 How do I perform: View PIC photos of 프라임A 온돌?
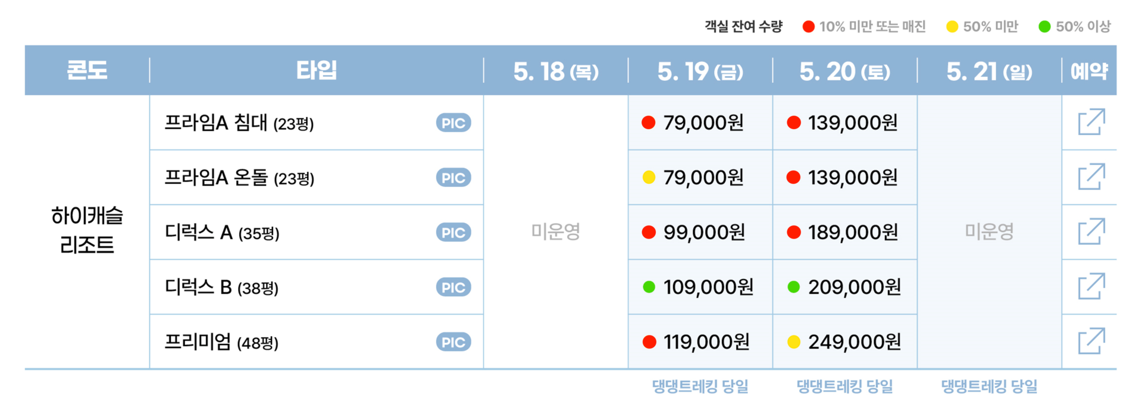coord(453,177)
